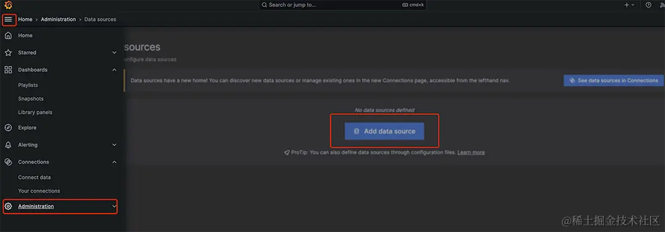Open Starred in the sidebar
Viewport: 665px width, 232px height.
(27, 52)
